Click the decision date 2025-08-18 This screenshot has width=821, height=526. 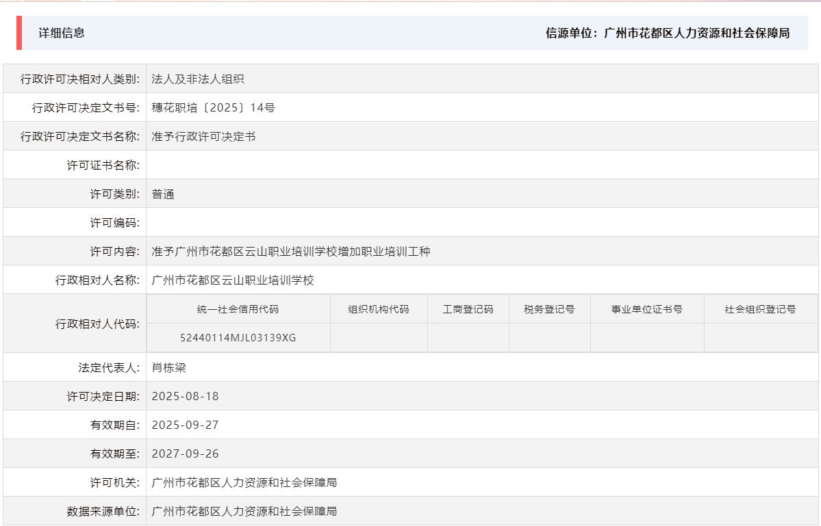click(x=186, y=395)
